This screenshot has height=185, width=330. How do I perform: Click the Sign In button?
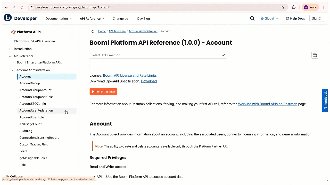click(317, 18)
